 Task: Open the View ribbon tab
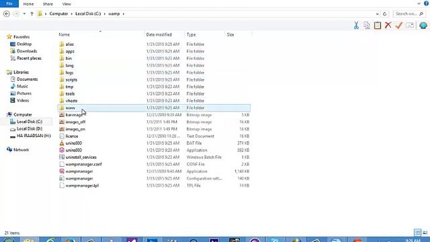point(67,4)
